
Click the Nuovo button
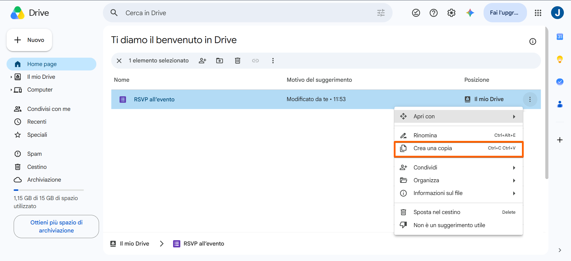(29, 40)
